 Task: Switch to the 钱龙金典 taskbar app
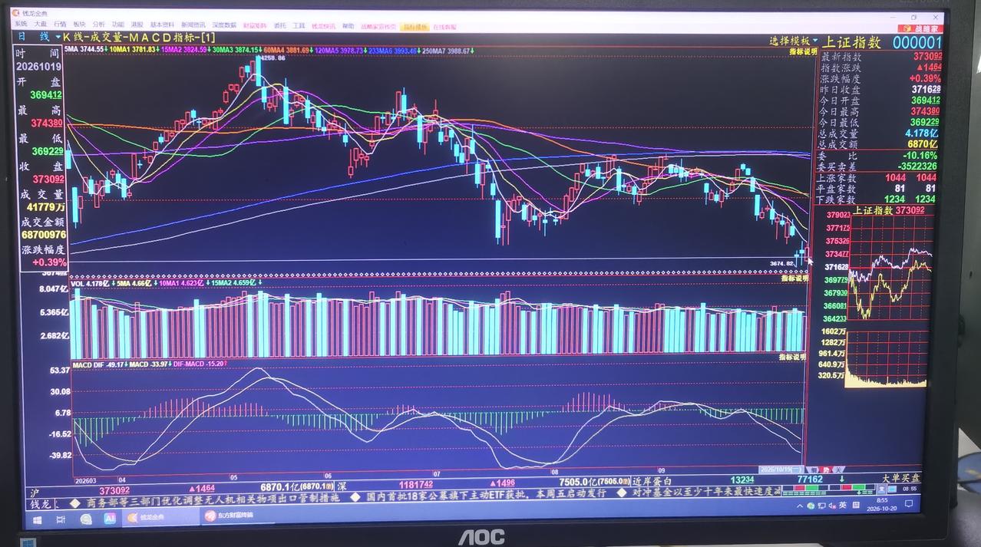(x=159, y=517)
